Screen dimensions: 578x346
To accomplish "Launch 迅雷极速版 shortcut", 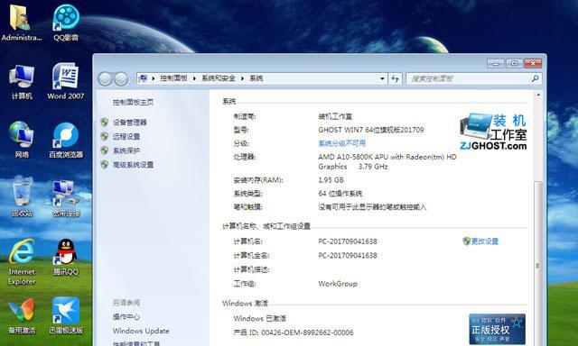I will pos(66,316).
